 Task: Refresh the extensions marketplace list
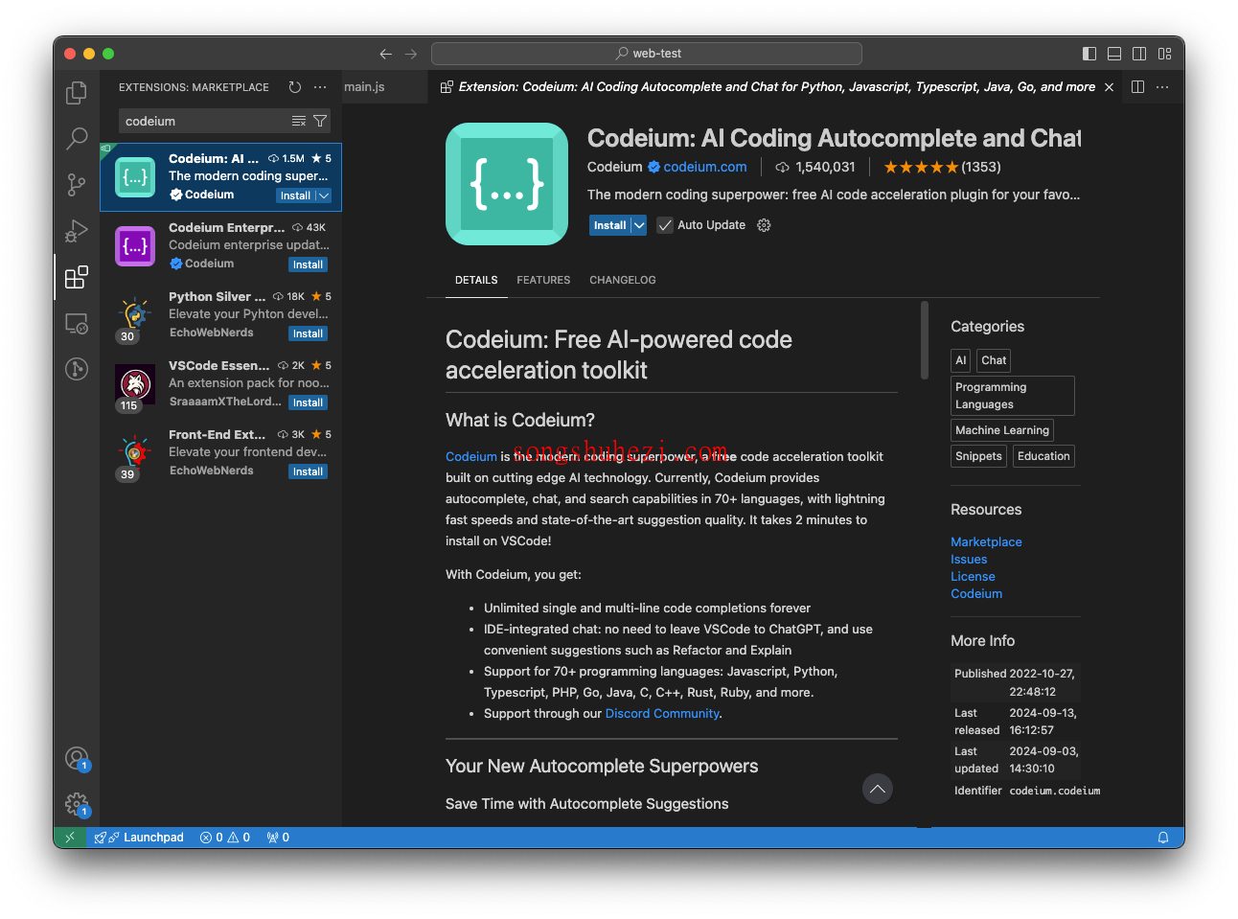coord(295,87)
